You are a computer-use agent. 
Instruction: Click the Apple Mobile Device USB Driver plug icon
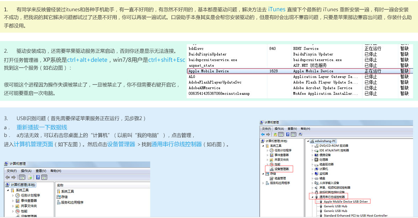321,202
